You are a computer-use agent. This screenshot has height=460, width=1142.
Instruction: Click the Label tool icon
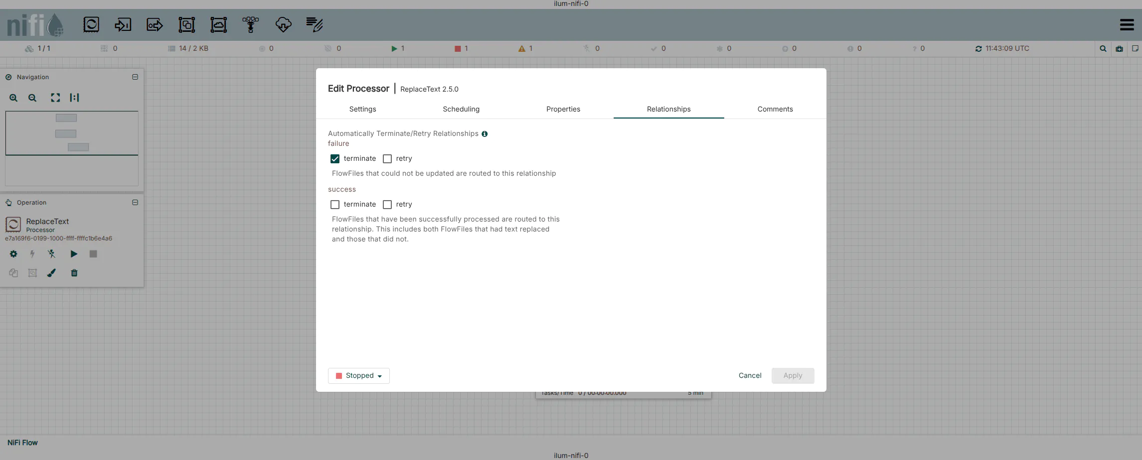click(315, 24)
